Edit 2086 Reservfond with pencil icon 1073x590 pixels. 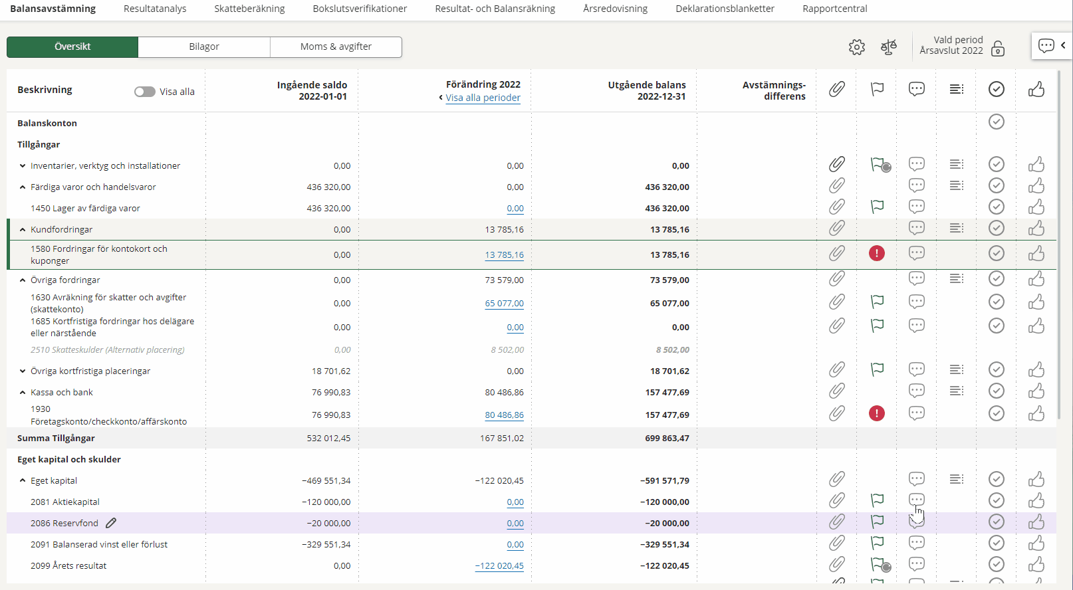coord(111,523)
